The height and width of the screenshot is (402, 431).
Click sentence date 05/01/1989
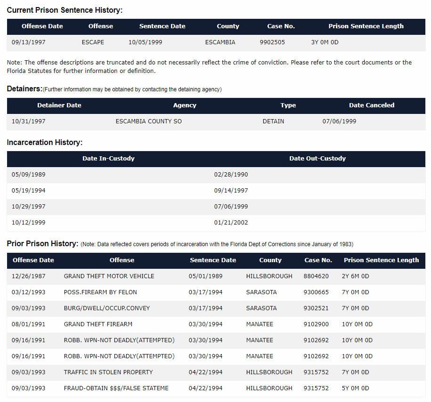tap(205, 276)
